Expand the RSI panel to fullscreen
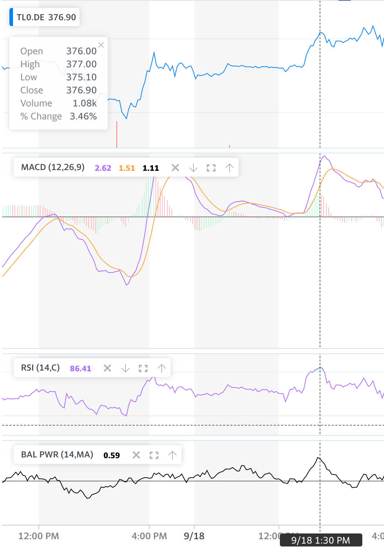 pos(143,368)
